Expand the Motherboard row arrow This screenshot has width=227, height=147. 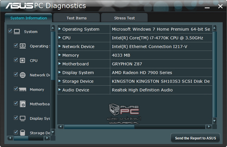coord(59,64)
